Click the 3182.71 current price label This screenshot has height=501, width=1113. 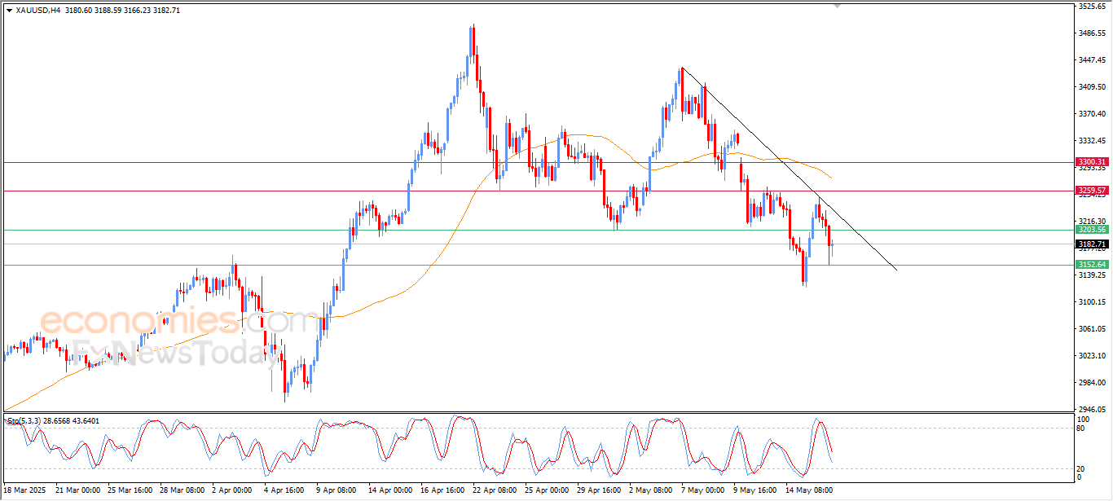point(1091,244)
